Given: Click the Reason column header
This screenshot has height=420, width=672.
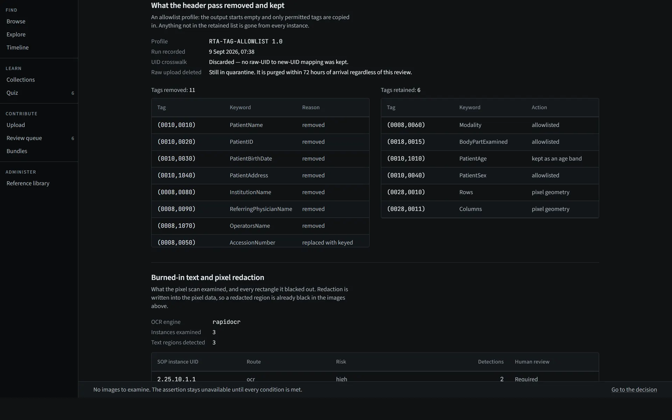Looking at the screenshot, I should tap(311, 107).
